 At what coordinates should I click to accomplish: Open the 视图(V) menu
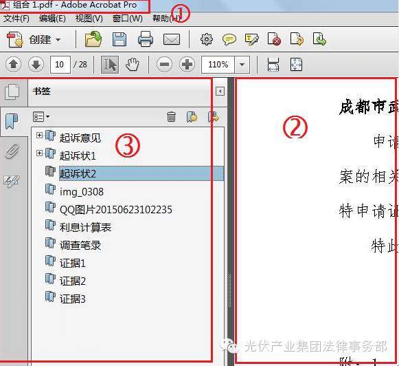point(89,19)
